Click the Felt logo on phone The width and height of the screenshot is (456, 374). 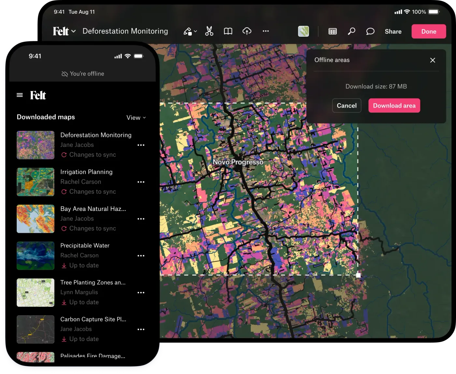38,95
